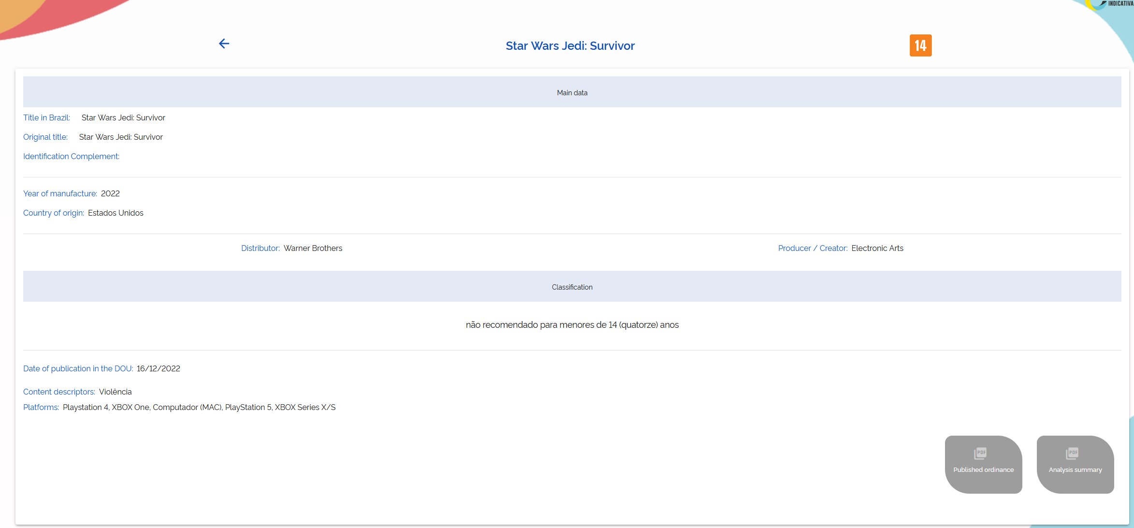Viewport: 1134px width, 528px height.
Task: Click the DOU publication date 16/12/2022
Action: tap(158, 368)
